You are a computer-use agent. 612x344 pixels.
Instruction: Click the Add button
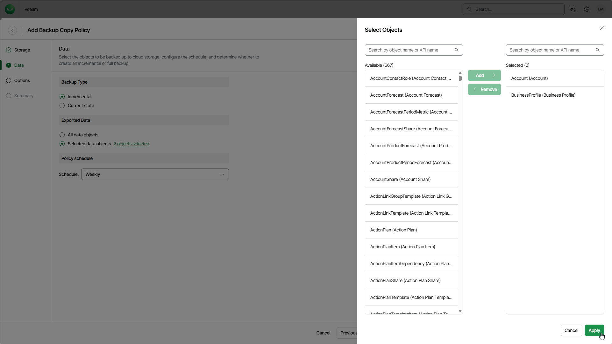484,75
